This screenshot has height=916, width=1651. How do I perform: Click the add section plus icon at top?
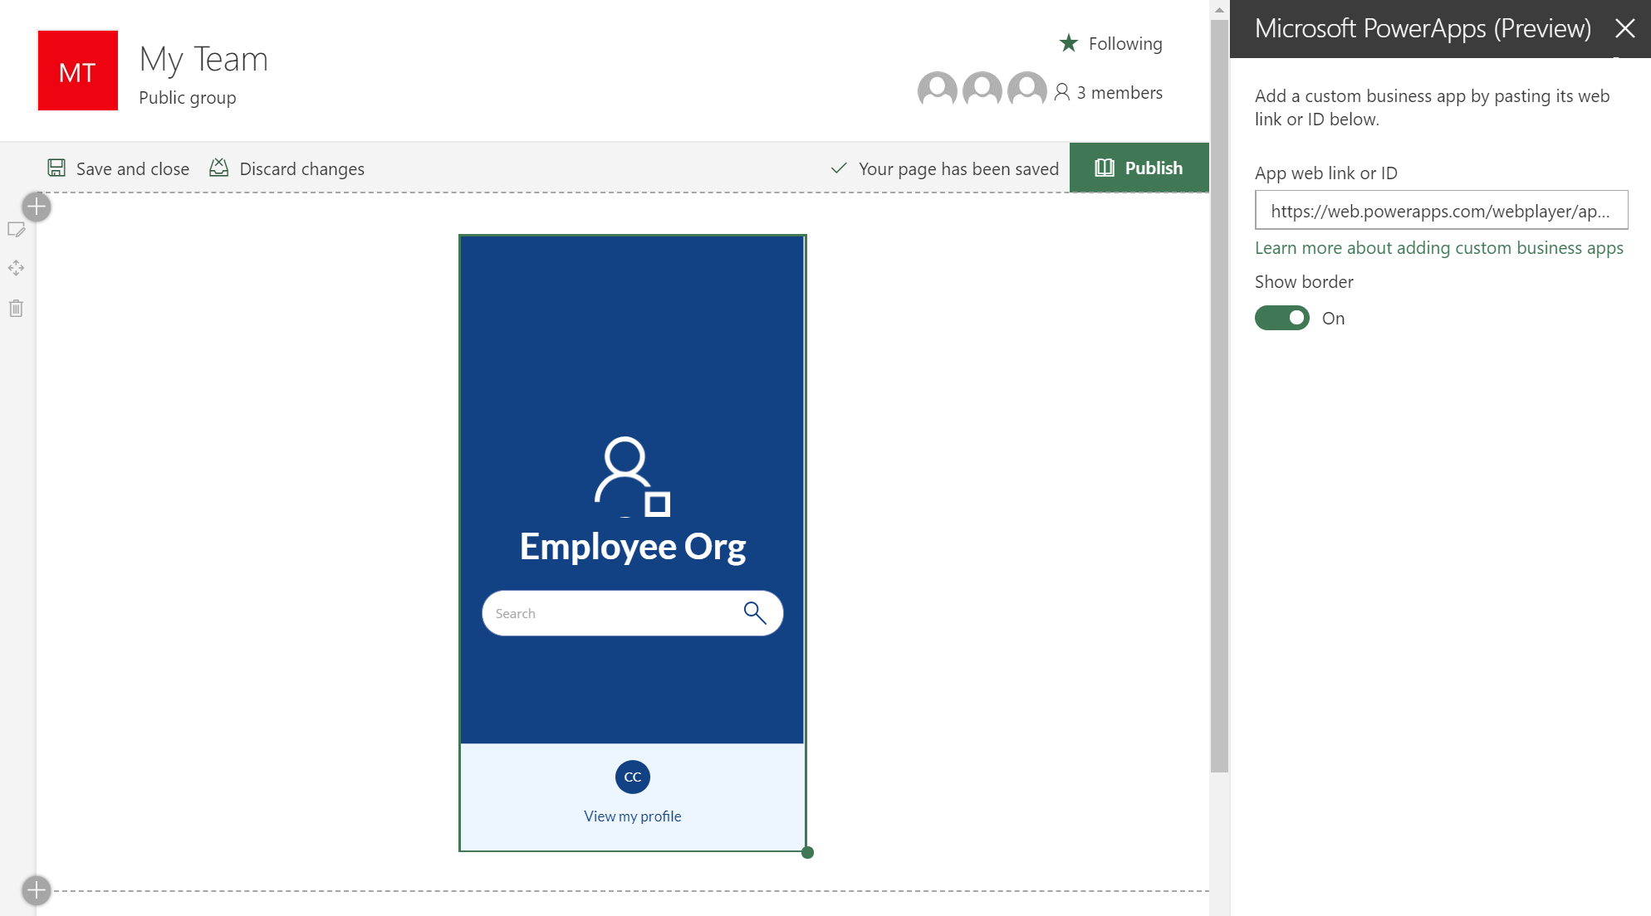coord(37,207)
